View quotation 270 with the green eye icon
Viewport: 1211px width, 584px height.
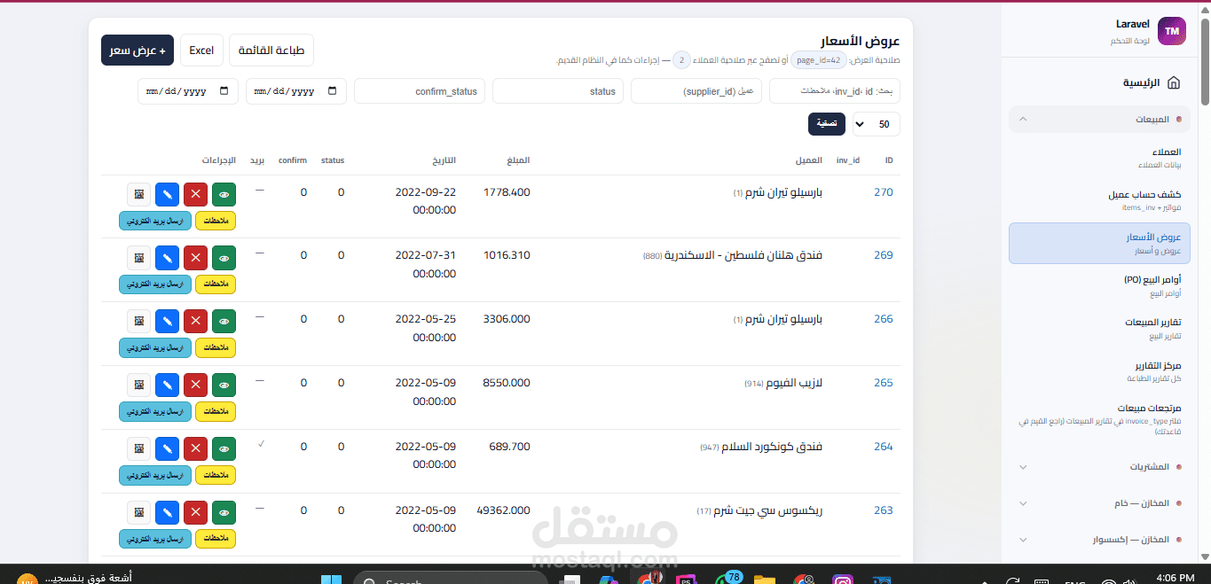pyautogui.click(x=224, y=195)
